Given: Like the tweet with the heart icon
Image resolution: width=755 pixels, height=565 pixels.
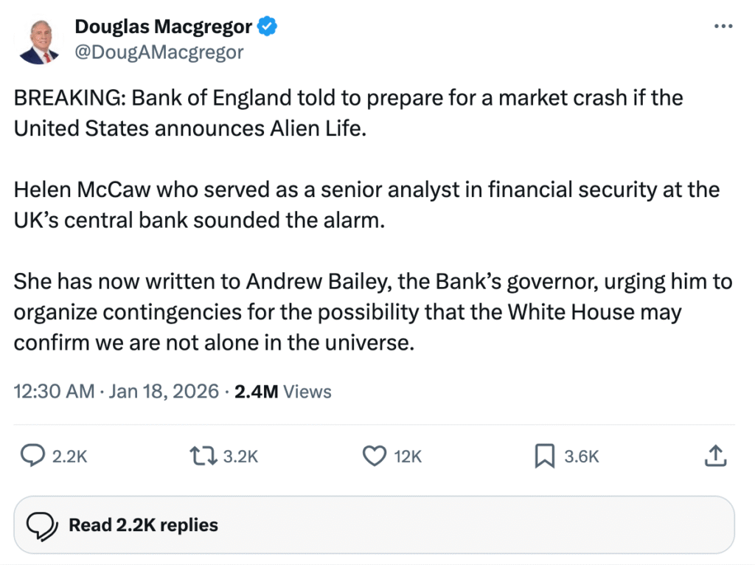Looking at the screenshot, I should pyautogui.click(x=375, y=457).
